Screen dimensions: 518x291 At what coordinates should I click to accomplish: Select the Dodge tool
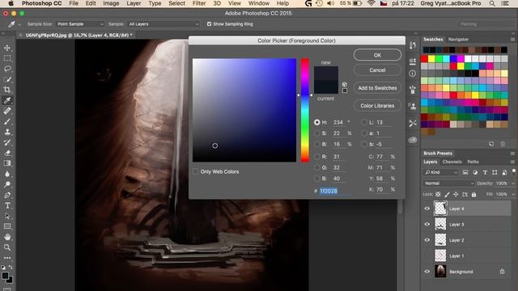(7, 184)
